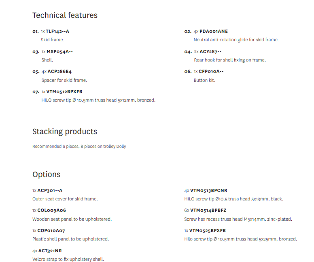Click option code VTM0525BPXFB
Screen dimensions: 314x262
pyautogui.click(x=208, y=230)
